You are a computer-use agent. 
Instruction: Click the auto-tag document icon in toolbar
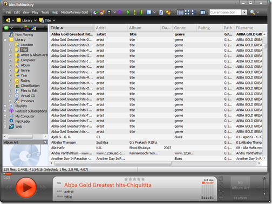[x=161, y=12]
